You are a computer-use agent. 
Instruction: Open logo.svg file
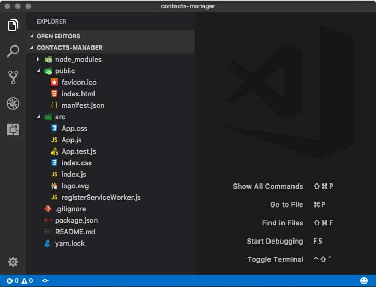pyautogui.click(x=75, y=186)
